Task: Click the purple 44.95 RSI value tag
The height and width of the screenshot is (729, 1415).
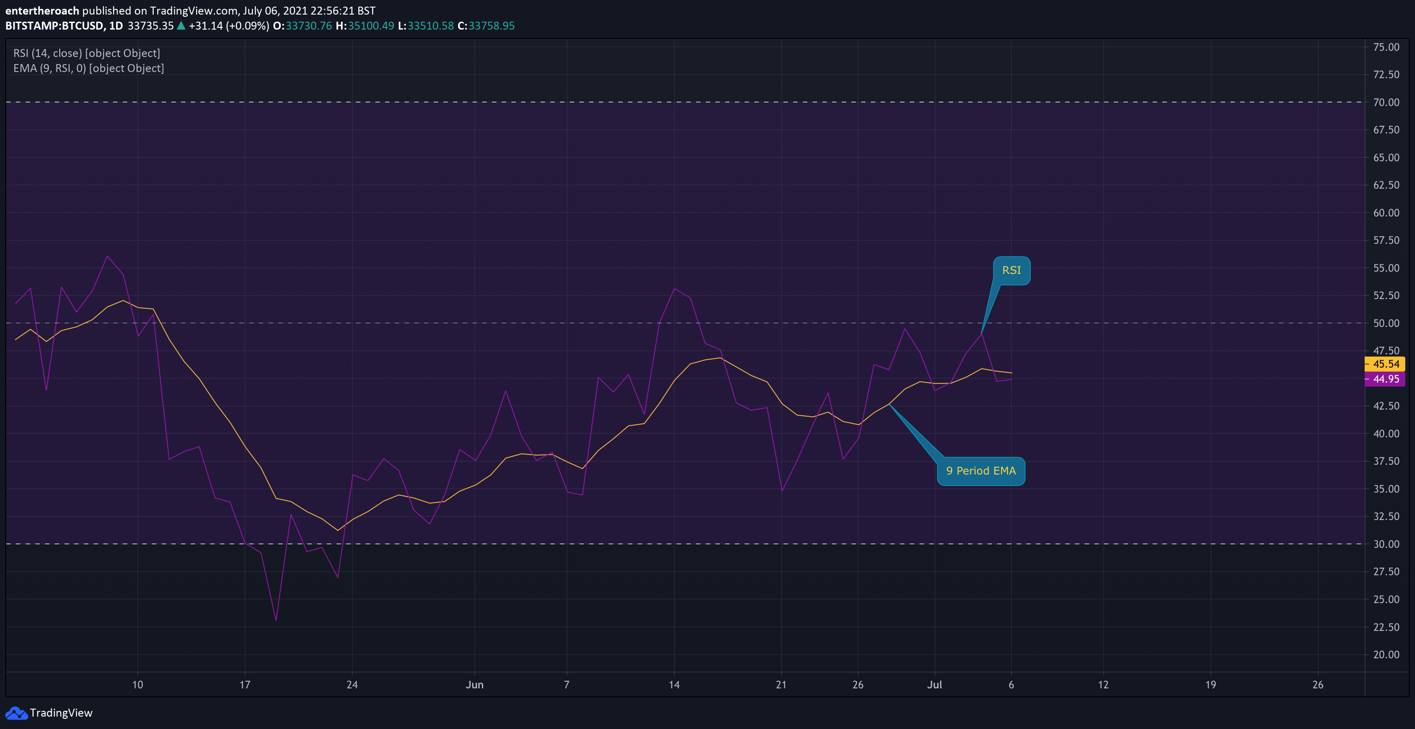Action: click(x=1385, y=379)
